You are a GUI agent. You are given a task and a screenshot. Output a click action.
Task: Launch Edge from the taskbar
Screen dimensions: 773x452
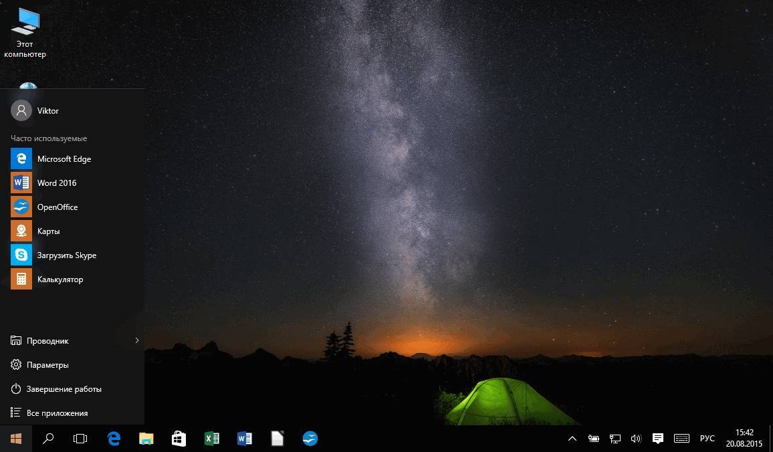click(x=114, y=439)
